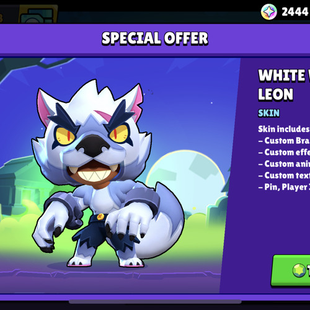The width and height of the screenshot is (310, 310).
Task: Click the SPECIAL OFFER title banner
Action: [155, 38]
